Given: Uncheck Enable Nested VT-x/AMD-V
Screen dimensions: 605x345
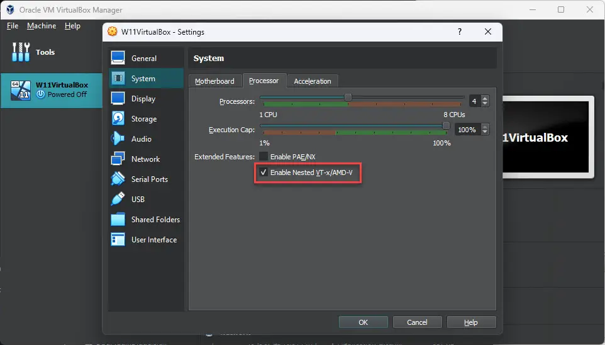Looking at the screenshot, I should [x=264, y=172].
